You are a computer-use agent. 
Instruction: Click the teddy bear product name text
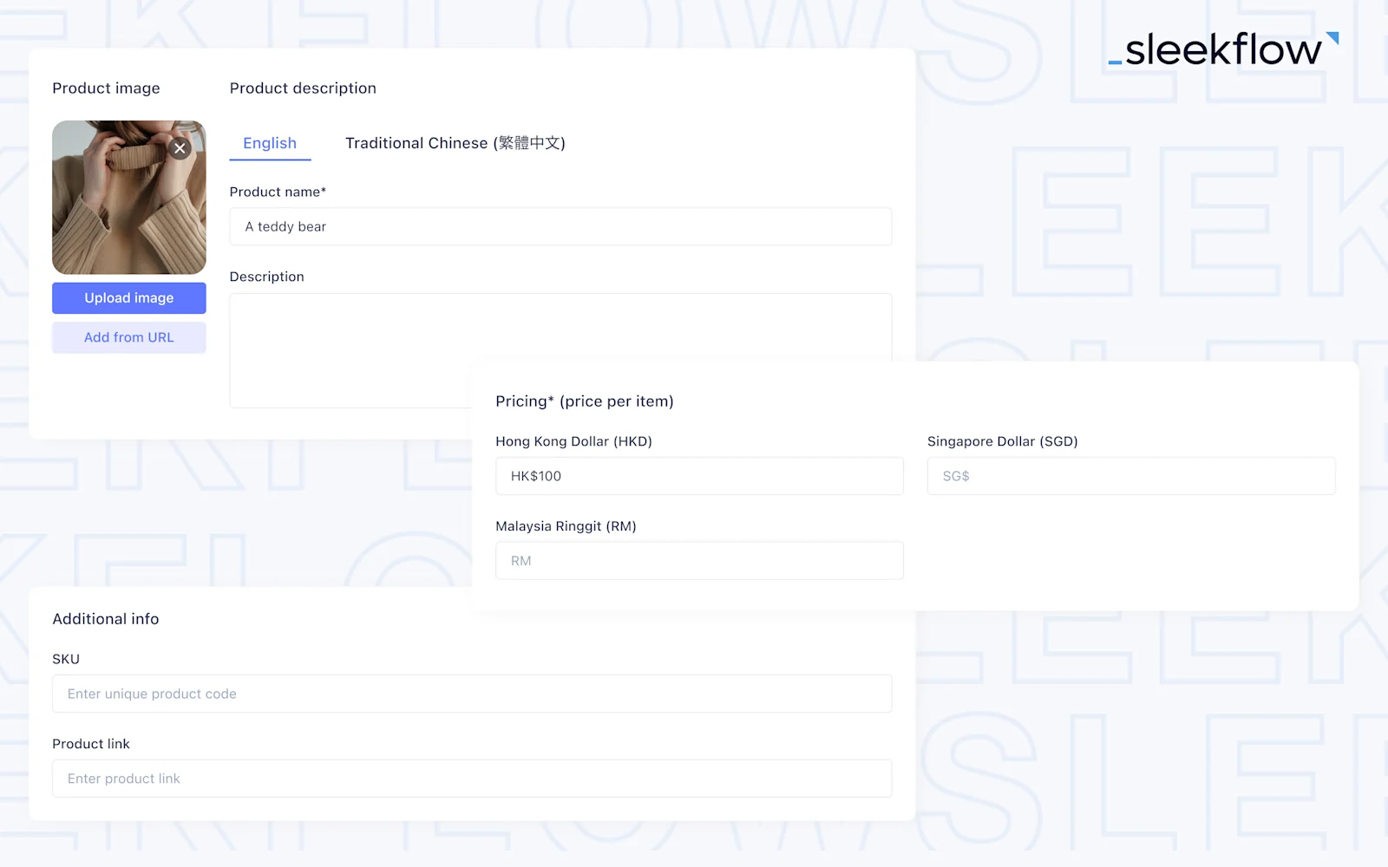285,226
